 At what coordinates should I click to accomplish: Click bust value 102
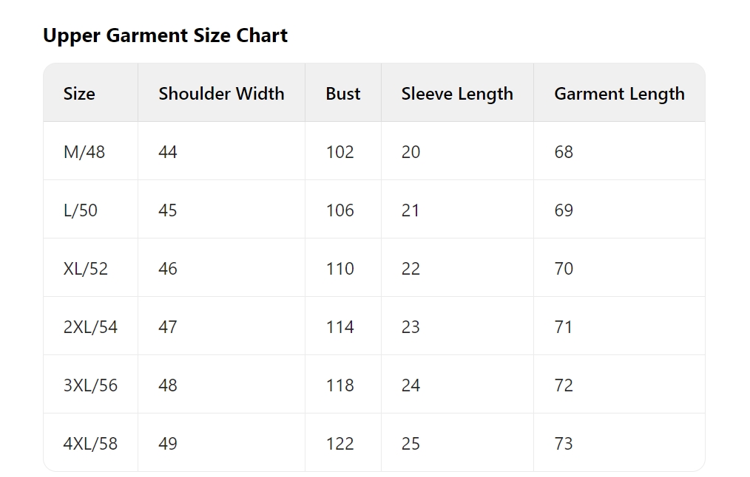340,152
